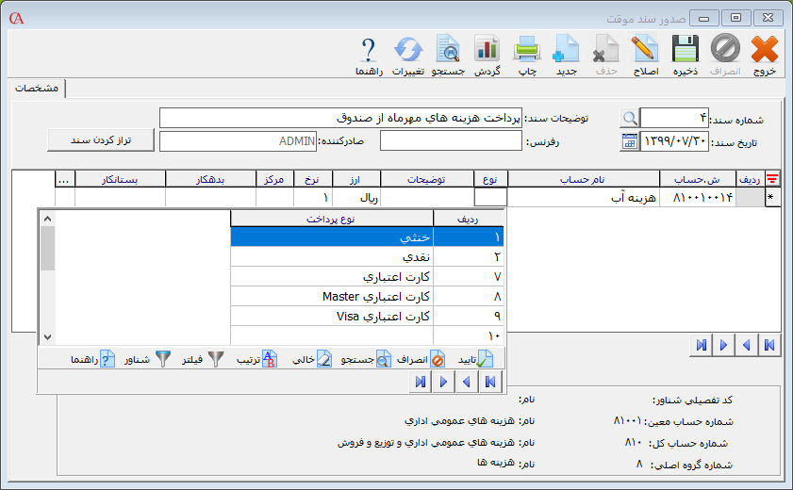Screen dimensions: 793x490
Task: Click the بدهکار column header
Action: point(211,179)
